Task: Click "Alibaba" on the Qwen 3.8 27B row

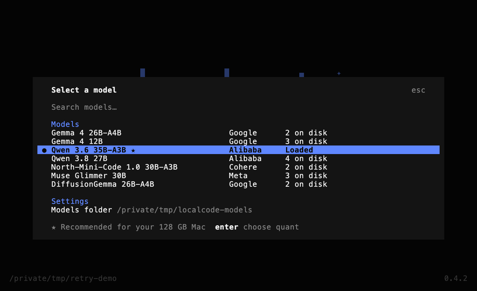Action: 246,159
